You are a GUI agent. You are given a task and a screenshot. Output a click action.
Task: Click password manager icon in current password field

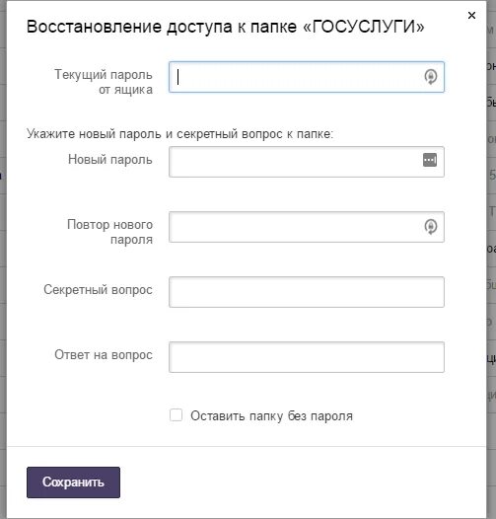pos(431,77)
